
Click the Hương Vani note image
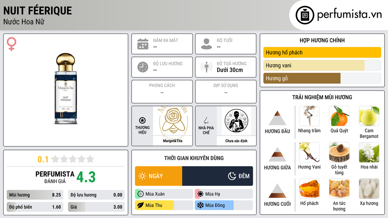pyautogui.click(x=309, y=152)
